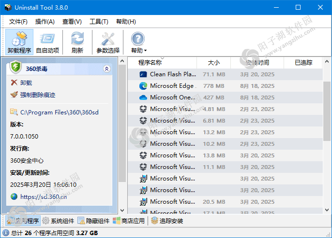Image resolution: width=332 pixels, height=238 pixels.
Task: Open the 自启动项 startup items tool
Action: pyautogui.click(x=47, y=42)
